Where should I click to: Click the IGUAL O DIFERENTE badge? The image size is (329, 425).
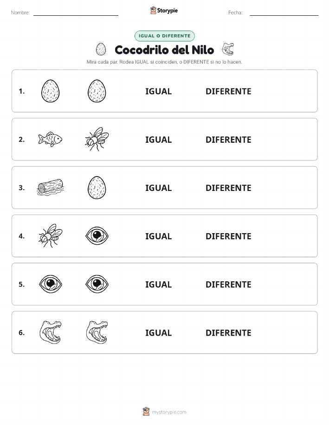(x=164, y=36)
